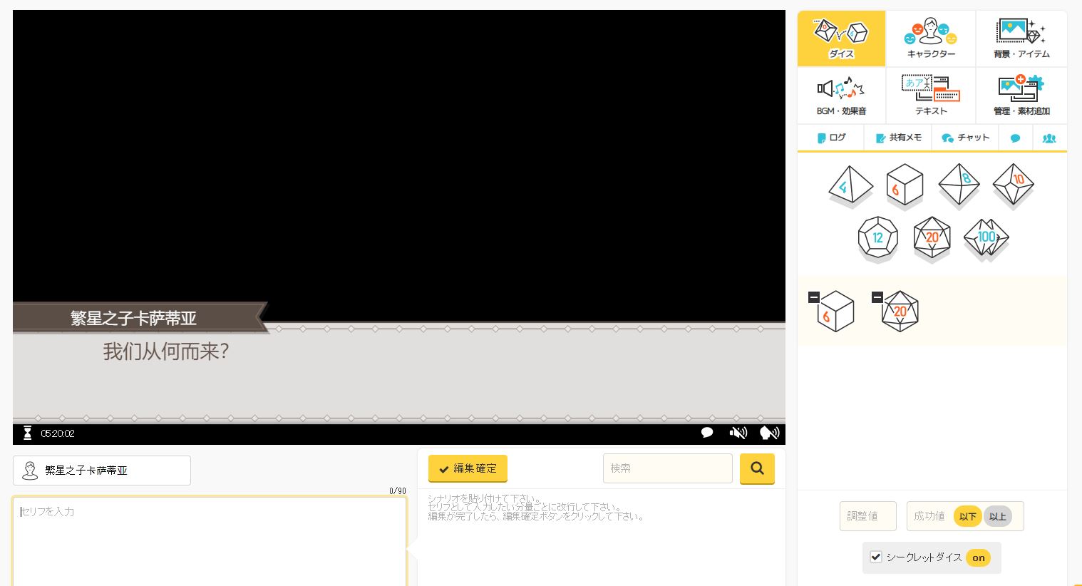Image resolution: width=1082 pixels, height=586 pixels.
Task: Open BGM and sound effects panel
Action: point(841,96)
